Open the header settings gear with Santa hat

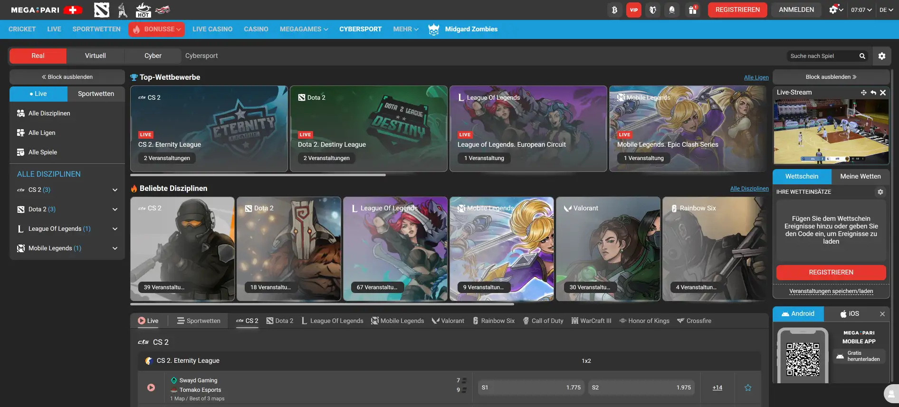836,9
